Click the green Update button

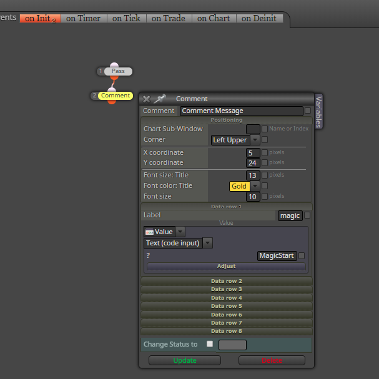click(185, 360)
